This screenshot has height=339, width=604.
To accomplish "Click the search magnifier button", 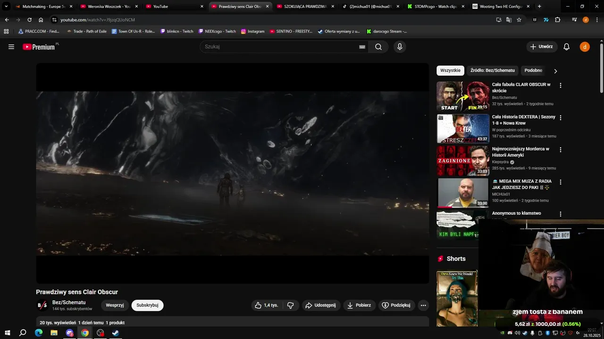I will [x=378, y=47].
